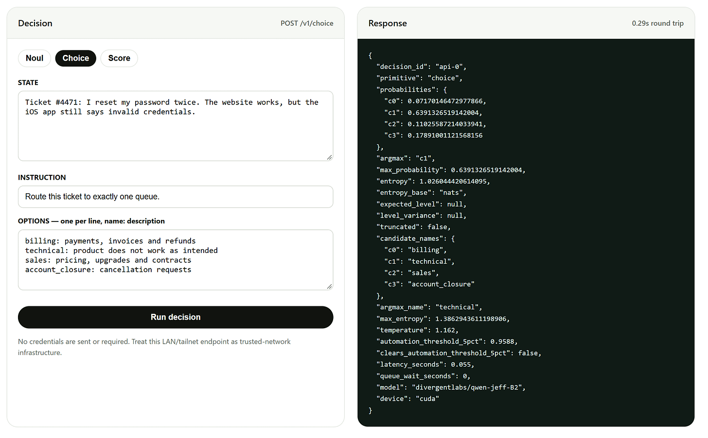Select the "Response" panel heading

point(388,23)
